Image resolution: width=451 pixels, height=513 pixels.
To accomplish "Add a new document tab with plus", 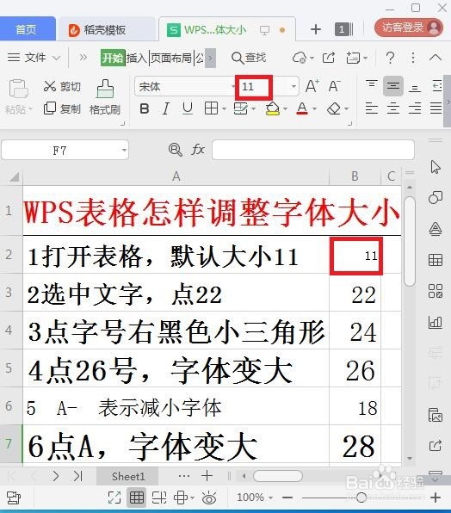I will tap(316, 30).
